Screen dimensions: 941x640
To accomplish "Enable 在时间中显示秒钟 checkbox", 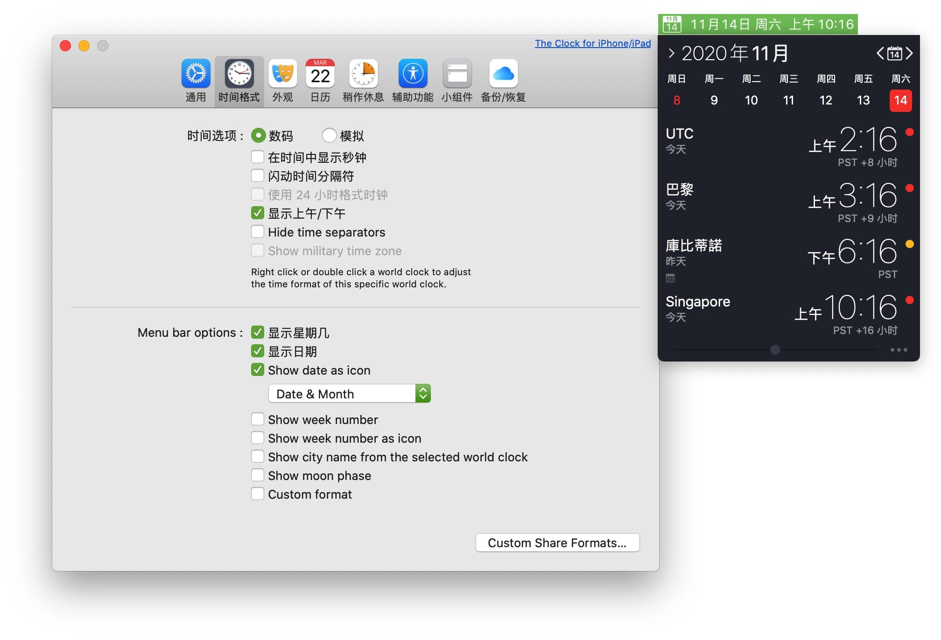I will point(258,157).
